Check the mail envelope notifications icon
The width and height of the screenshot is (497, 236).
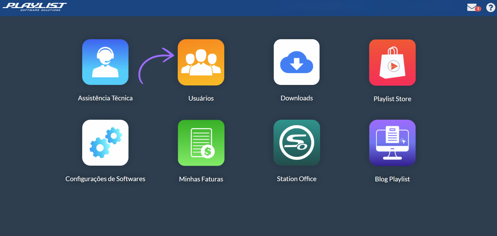[x=474, y=7]
